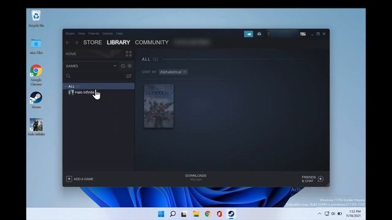Go forward with the Steam forward arrow

pos(76,42)
